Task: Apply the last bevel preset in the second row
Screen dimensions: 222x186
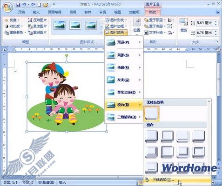Action: (x=199, y=152)
